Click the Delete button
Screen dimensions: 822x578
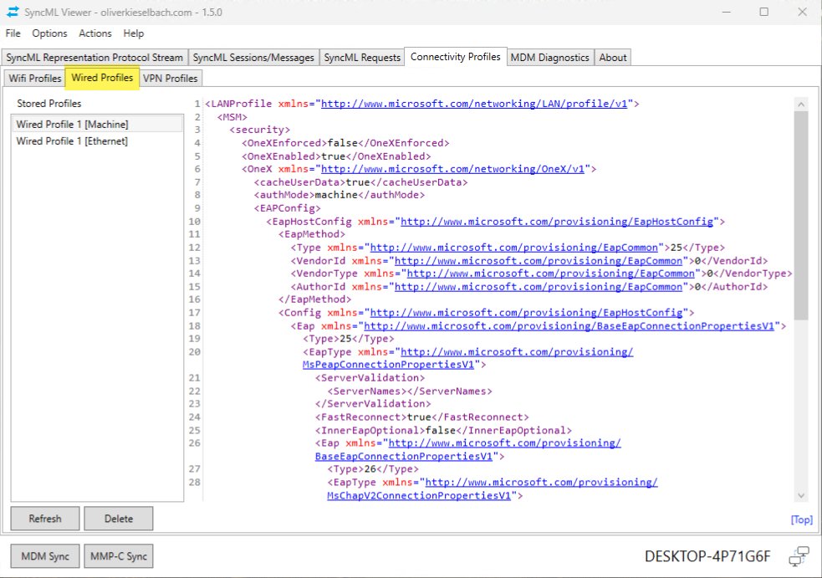tap(119, 519)
